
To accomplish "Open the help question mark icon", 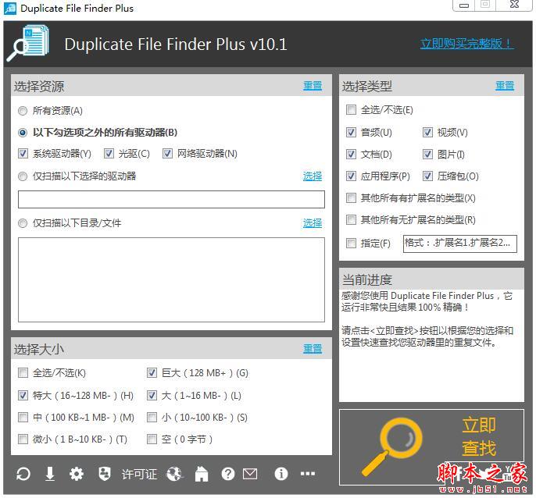I will click(x=227, y=474).
